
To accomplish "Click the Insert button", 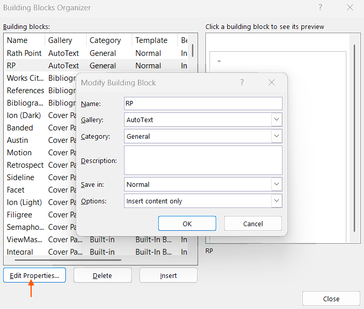I will coord(169,275).
